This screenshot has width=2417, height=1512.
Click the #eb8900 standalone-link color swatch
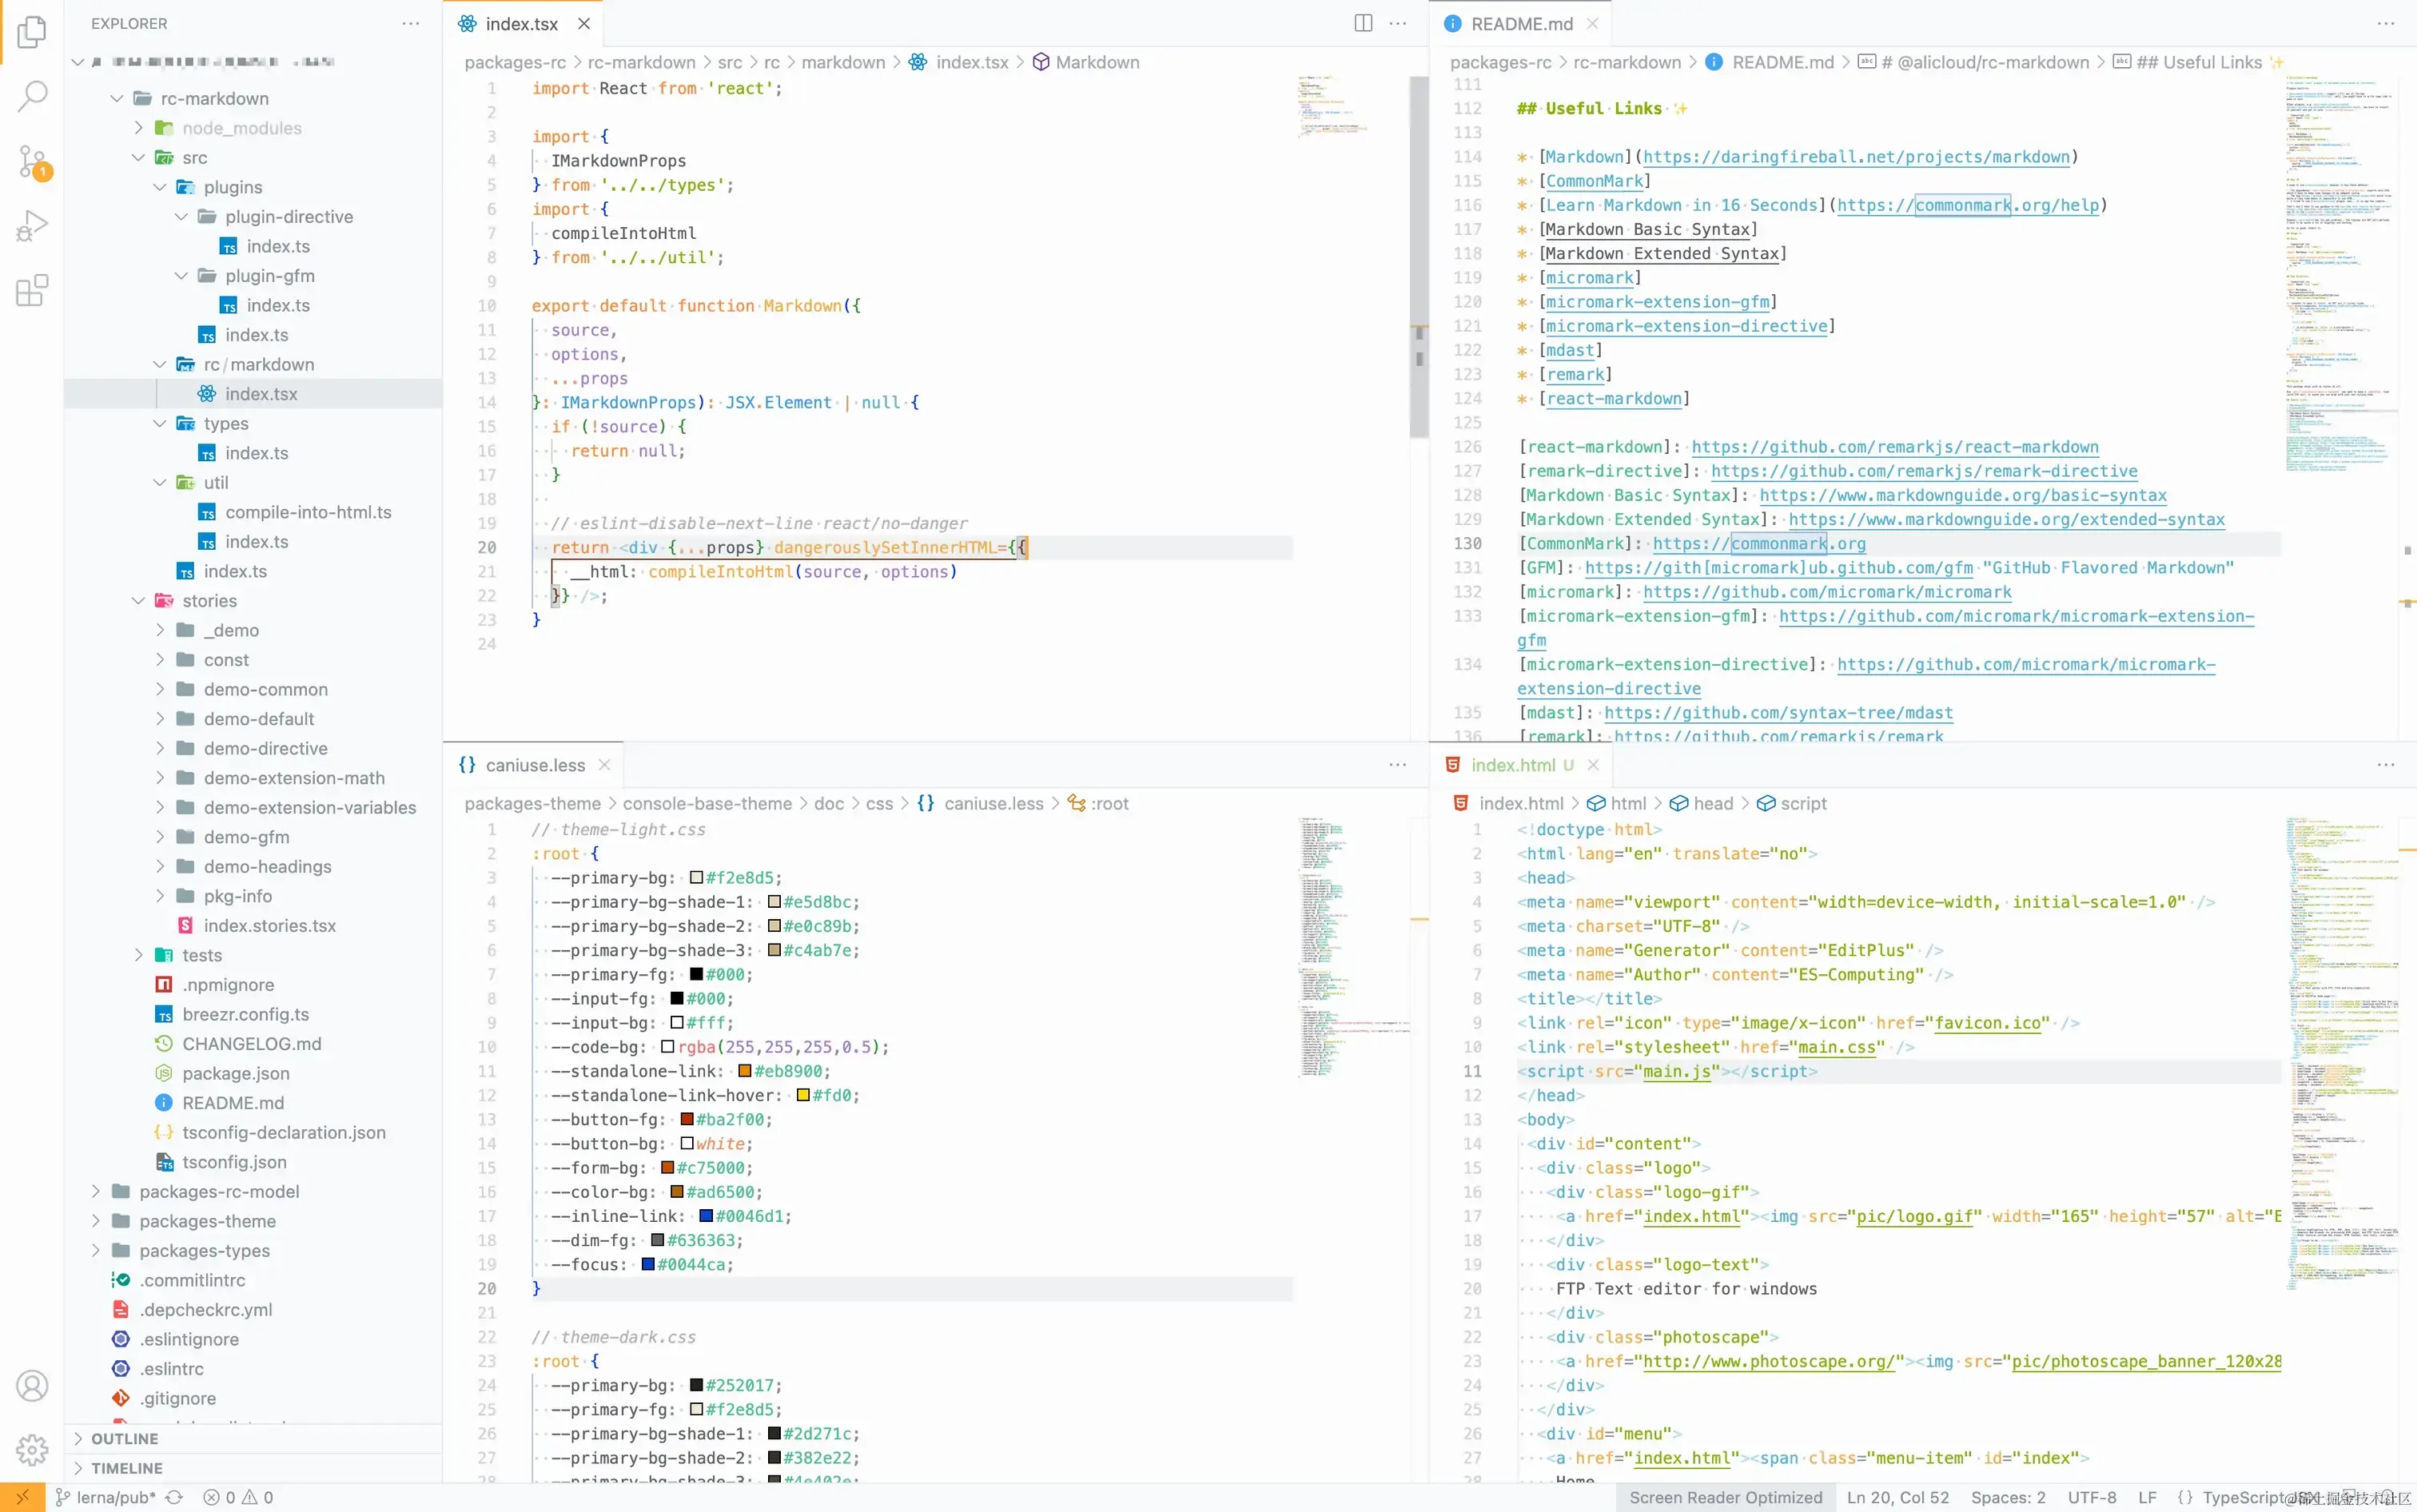[744, 1071]
